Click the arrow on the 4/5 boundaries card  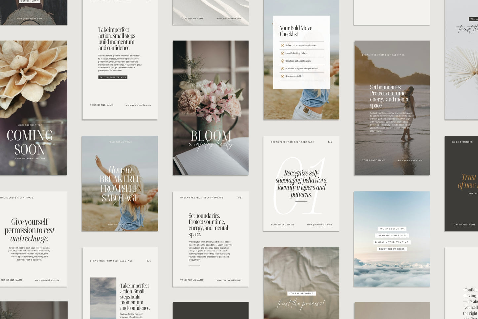point(195,266)
